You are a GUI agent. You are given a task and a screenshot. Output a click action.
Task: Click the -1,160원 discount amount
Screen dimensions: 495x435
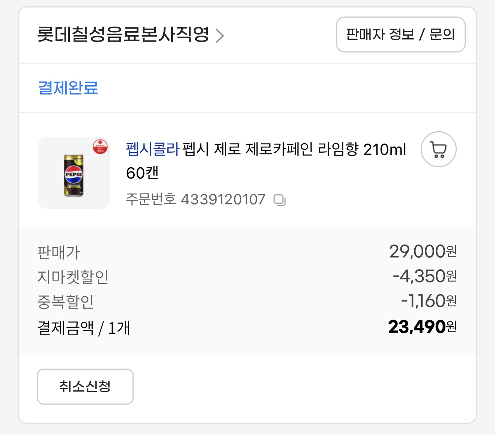429,301
